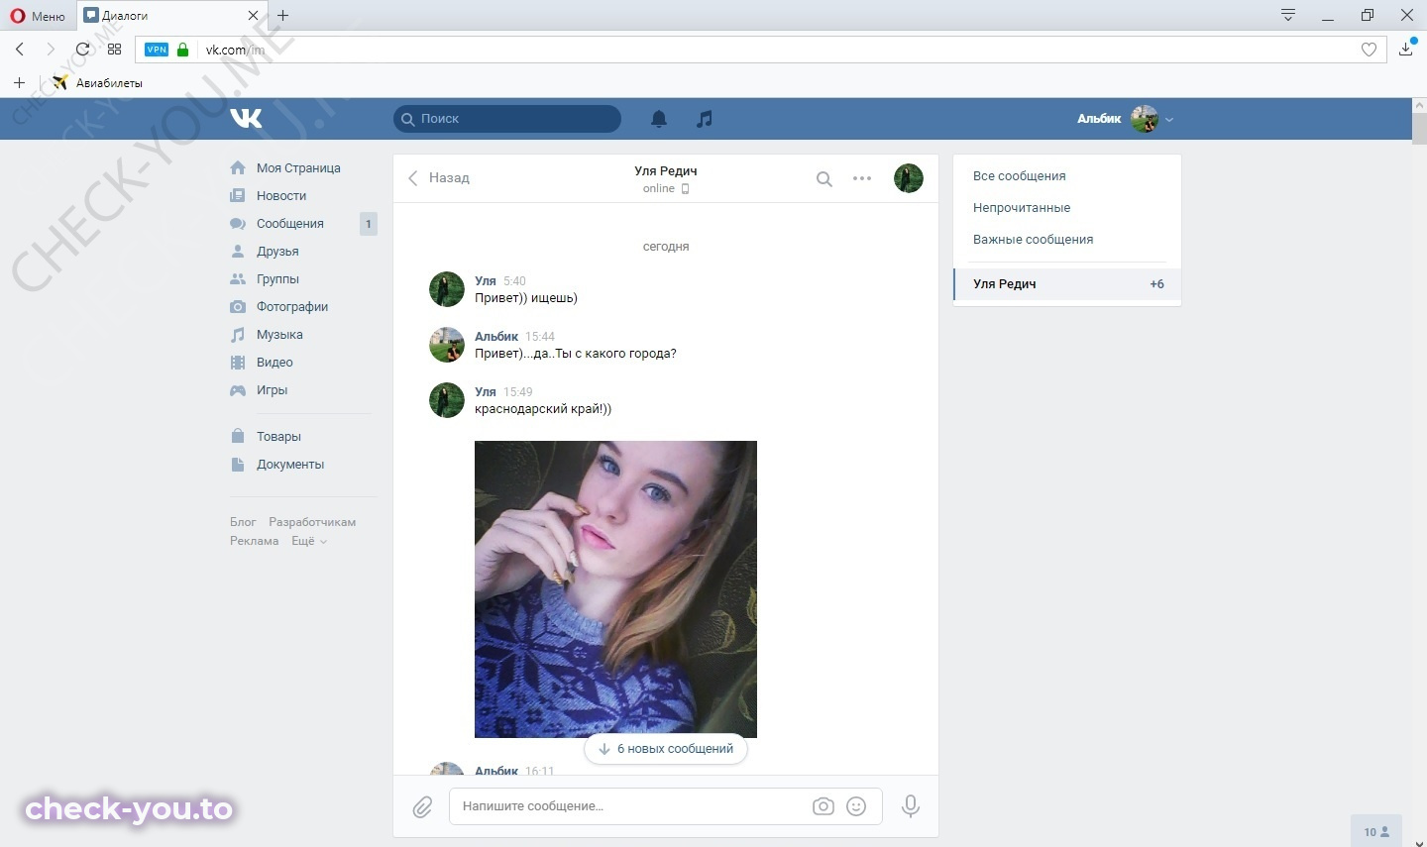Click microphone voice message icon
Screen dimensions: 1427x847
pos(911,806)
